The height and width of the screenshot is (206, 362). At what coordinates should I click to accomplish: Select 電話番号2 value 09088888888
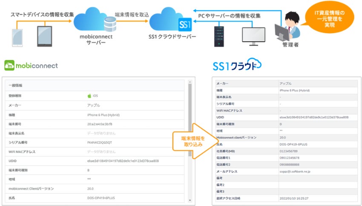(x=289, y=165)
